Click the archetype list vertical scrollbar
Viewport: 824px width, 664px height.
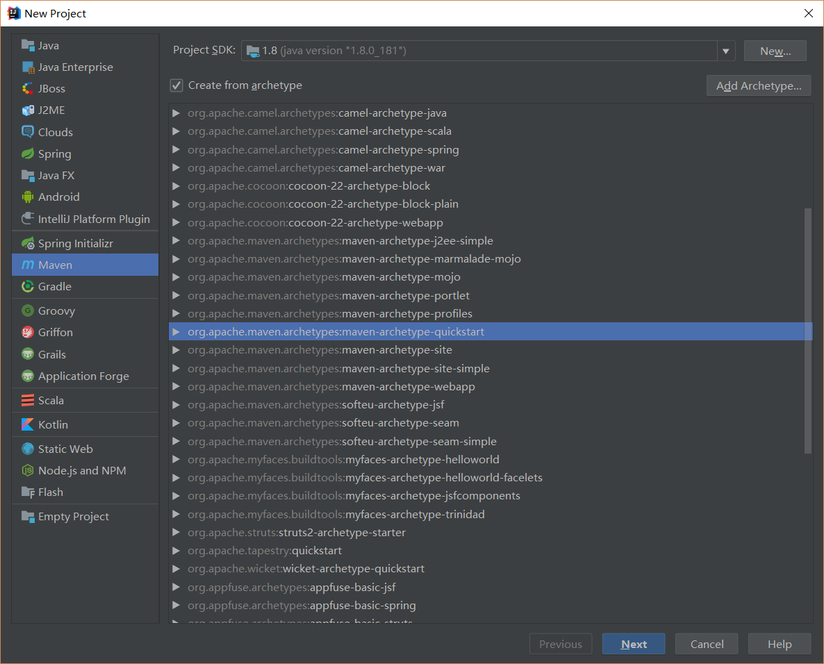click(808, 331)
